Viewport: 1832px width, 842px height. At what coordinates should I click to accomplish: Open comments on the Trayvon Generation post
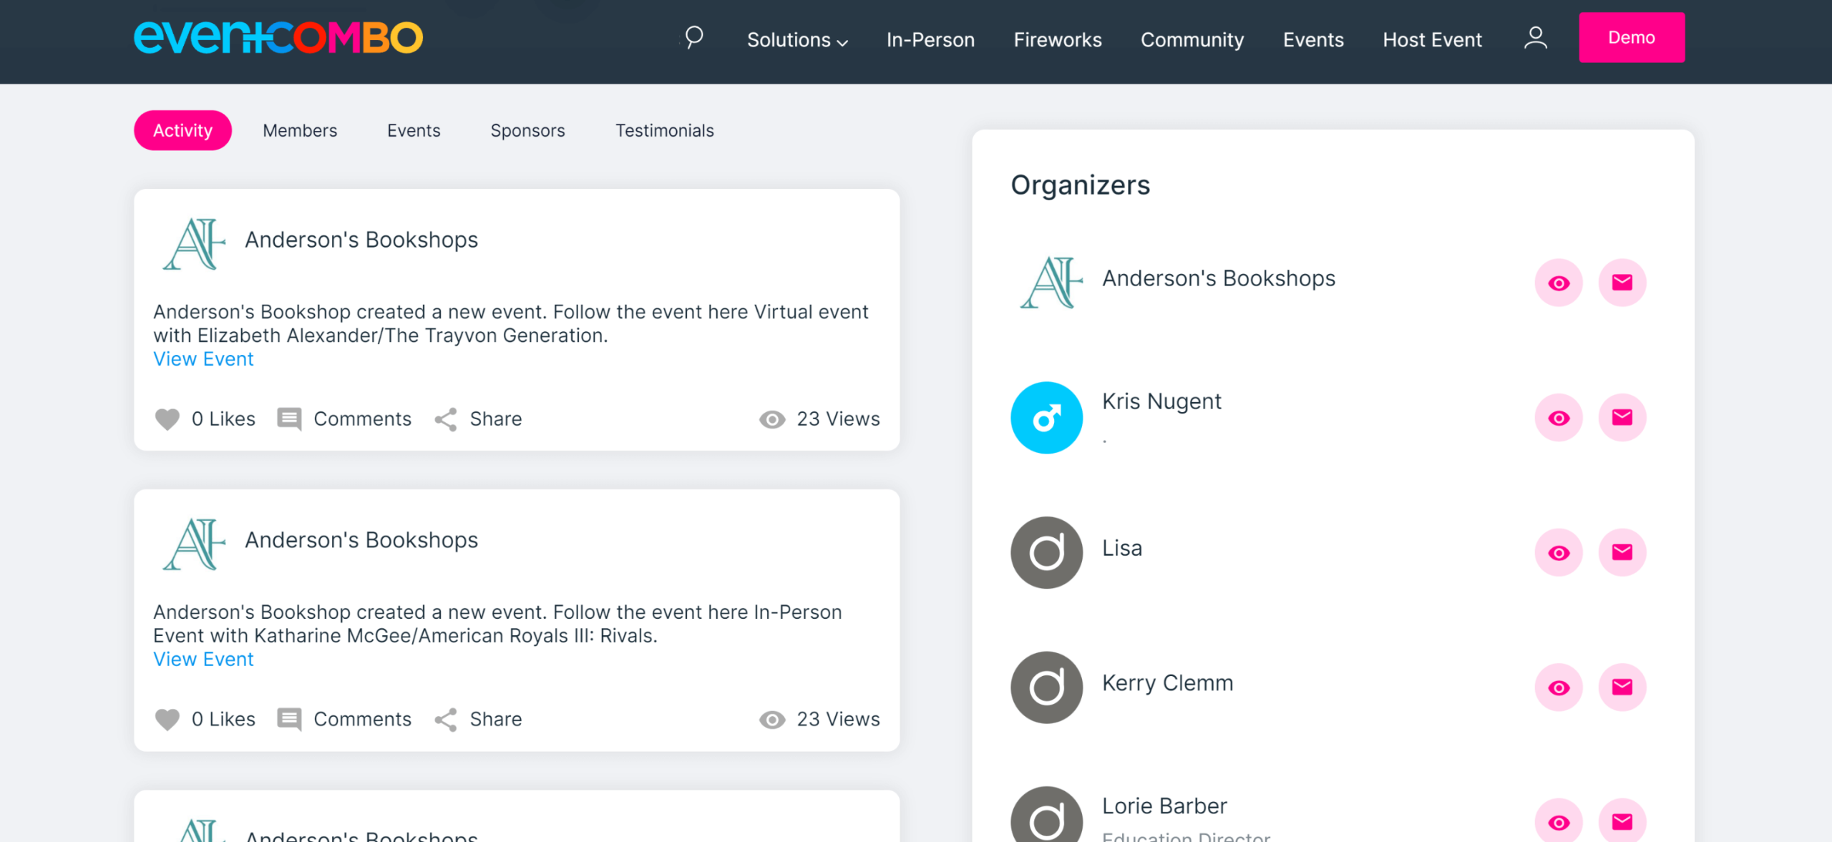click(344, 419)
